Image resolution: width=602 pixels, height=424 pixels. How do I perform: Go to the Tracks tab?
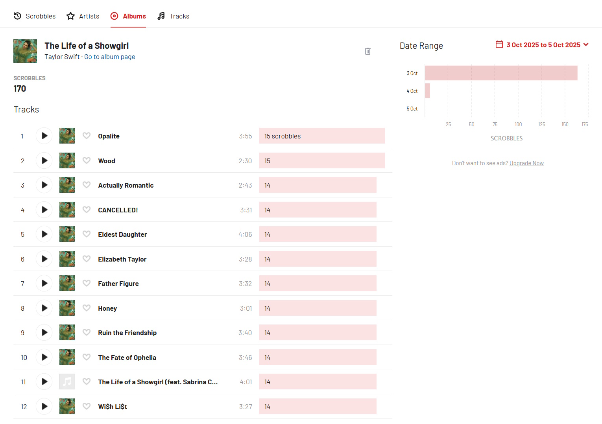coord(174,16)
